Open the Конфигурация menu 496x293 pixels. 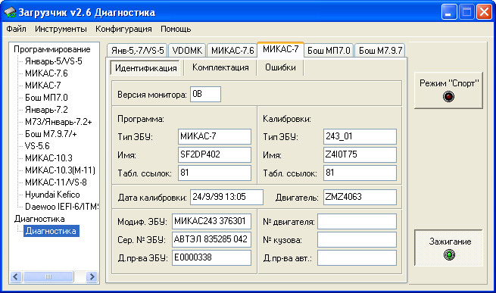[123, 29]
